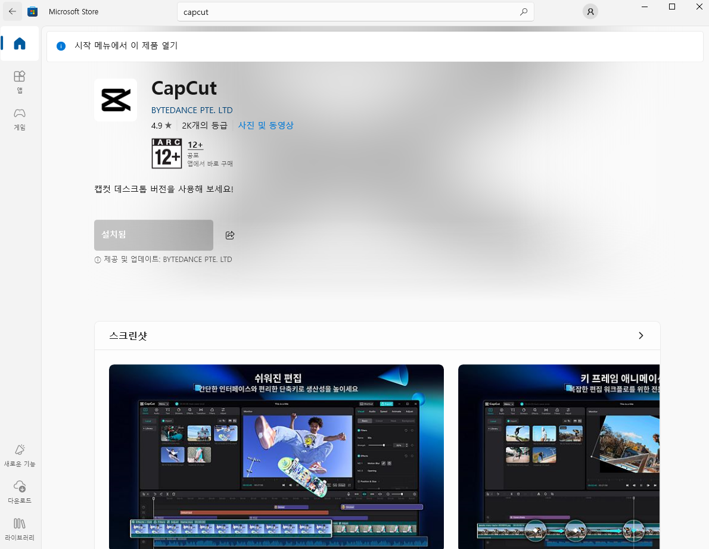The image size is (709, 549).
Task: Click the CapCut app logo
Action: [116, 100]
